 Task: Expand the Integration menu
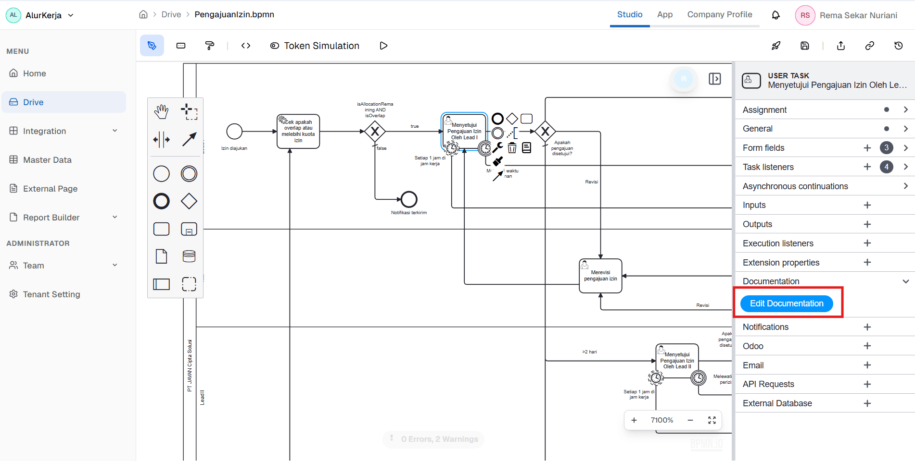pyautogui.click(x=64, y=131)
